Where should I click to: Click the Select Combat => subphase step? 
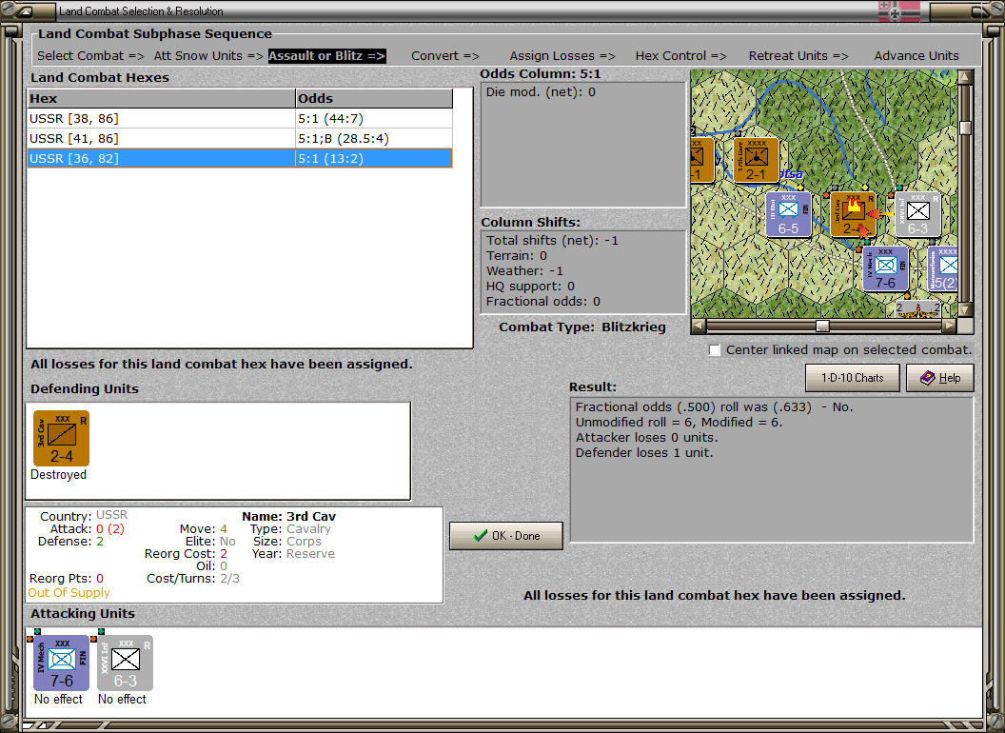(x=90, y=56)
